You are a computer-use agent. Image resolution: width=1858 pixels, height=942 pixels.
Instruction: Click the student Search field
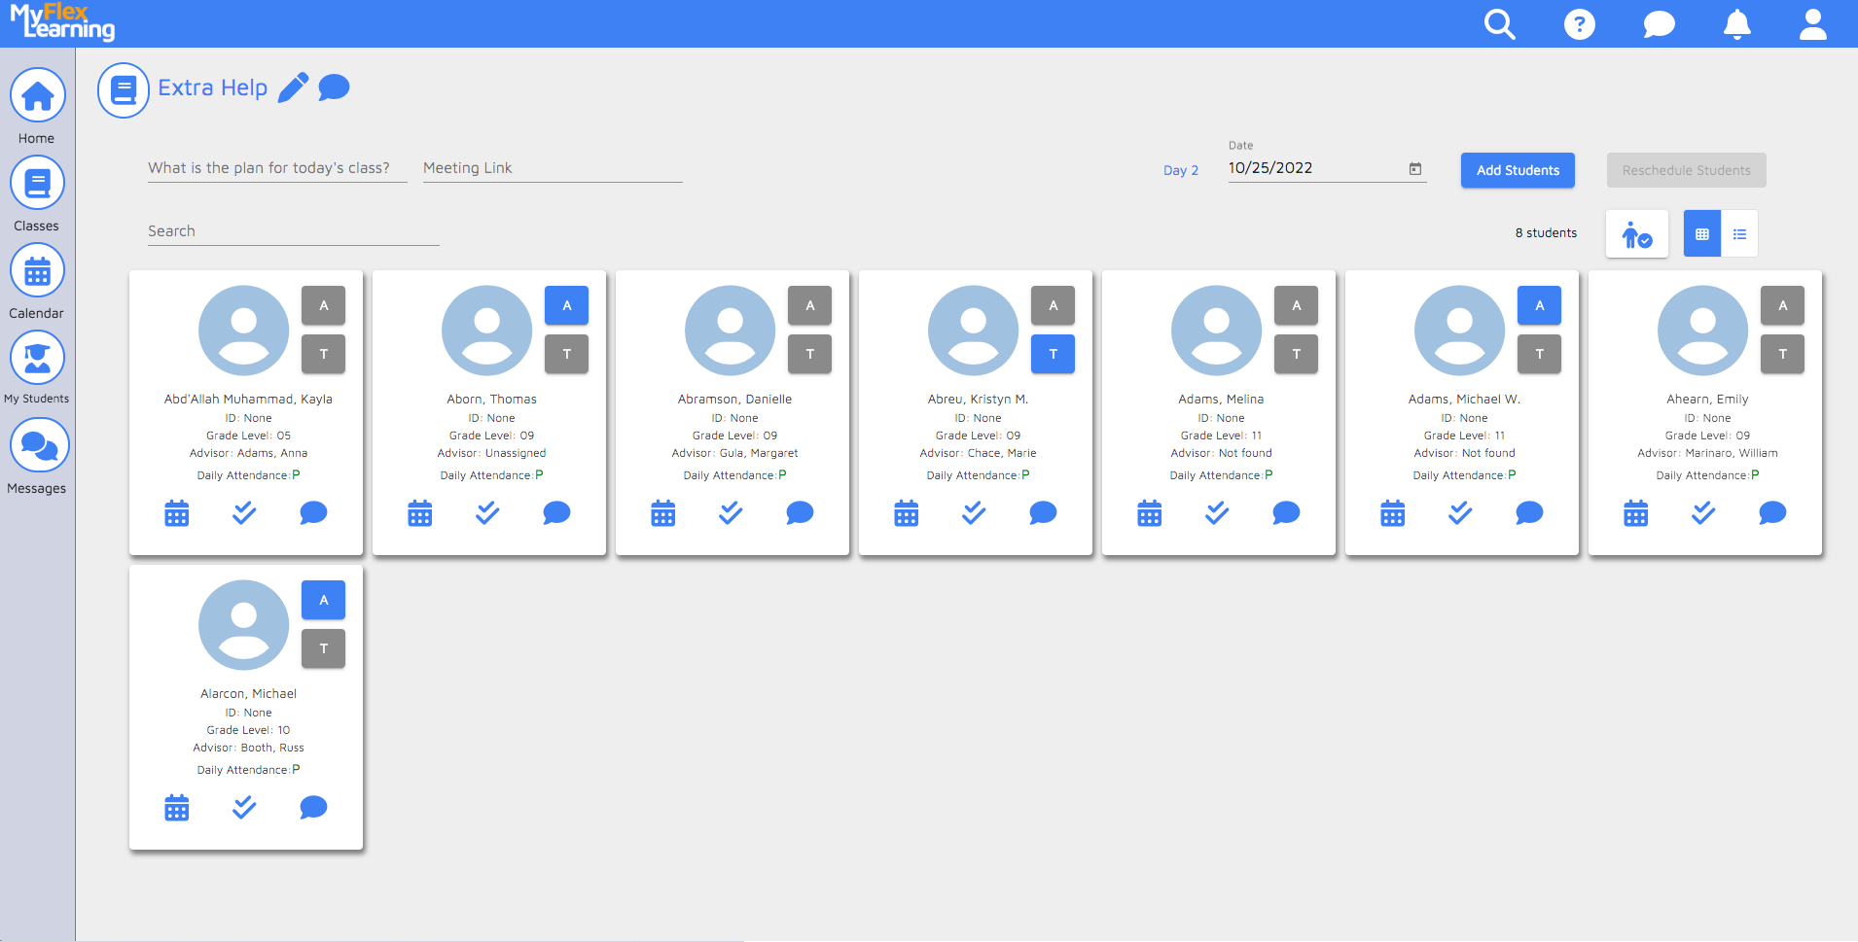coord(293,231)
